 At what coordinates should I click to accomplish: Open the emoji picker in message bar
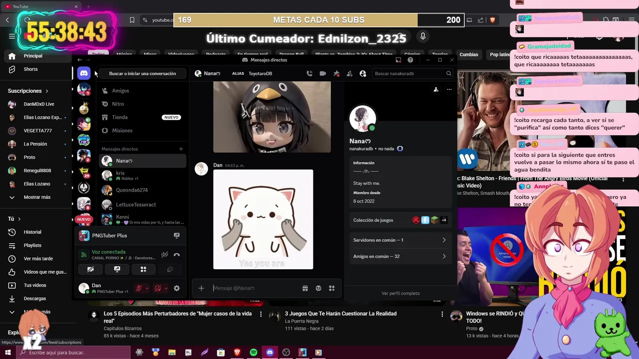[319, 288]
